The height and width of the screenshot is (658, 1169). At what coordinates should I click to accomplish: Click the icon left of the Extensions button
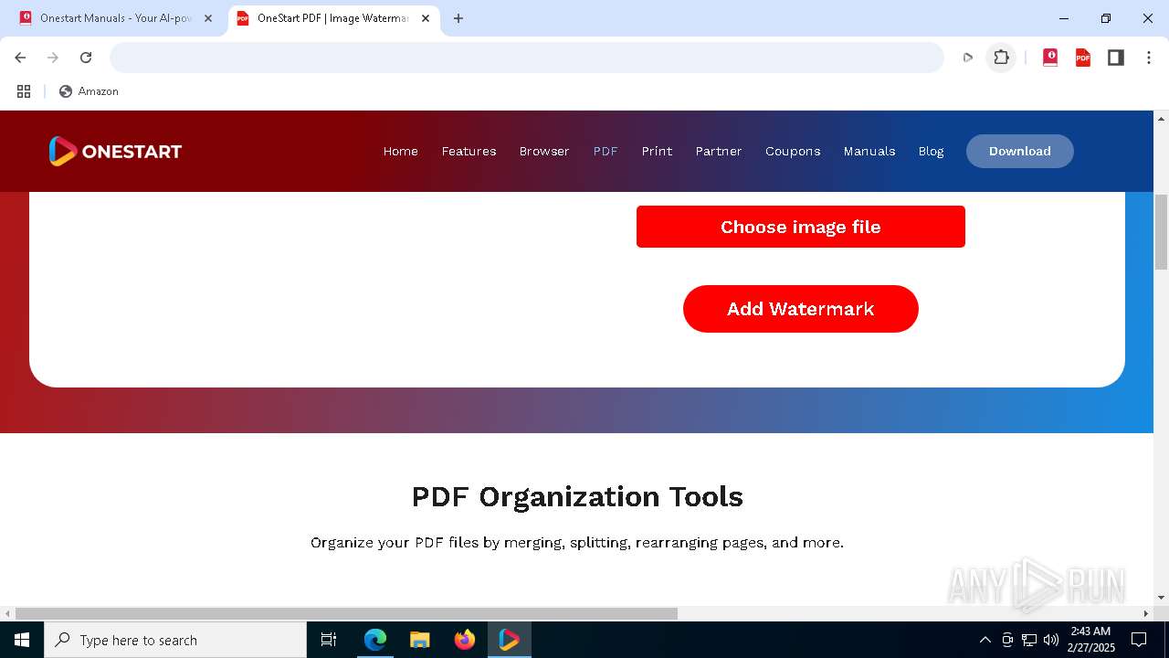968,58
